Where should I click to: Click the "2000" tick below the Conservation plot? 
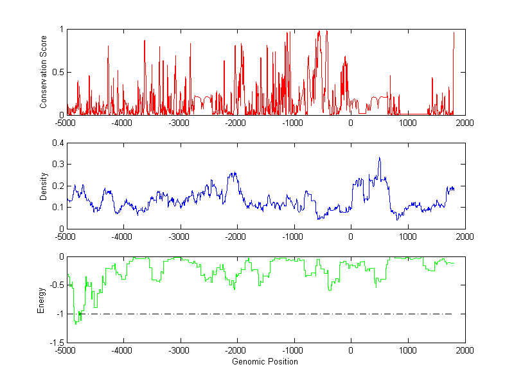pos(465,123)
